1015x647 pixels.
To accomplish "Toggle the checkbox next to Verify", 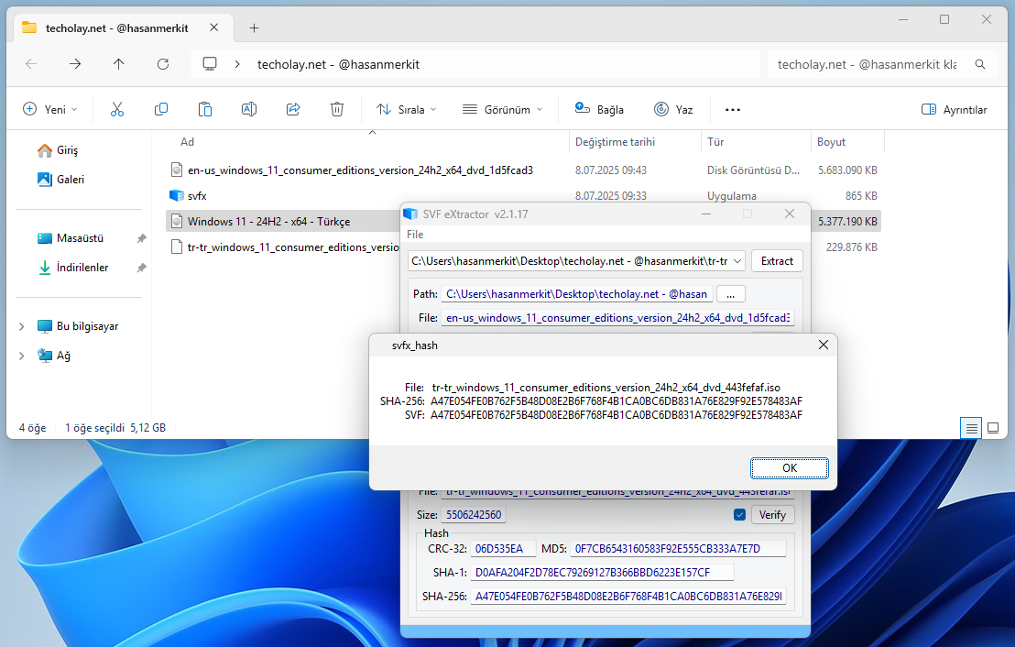I will pyautogui.click(x=740, y=515).
